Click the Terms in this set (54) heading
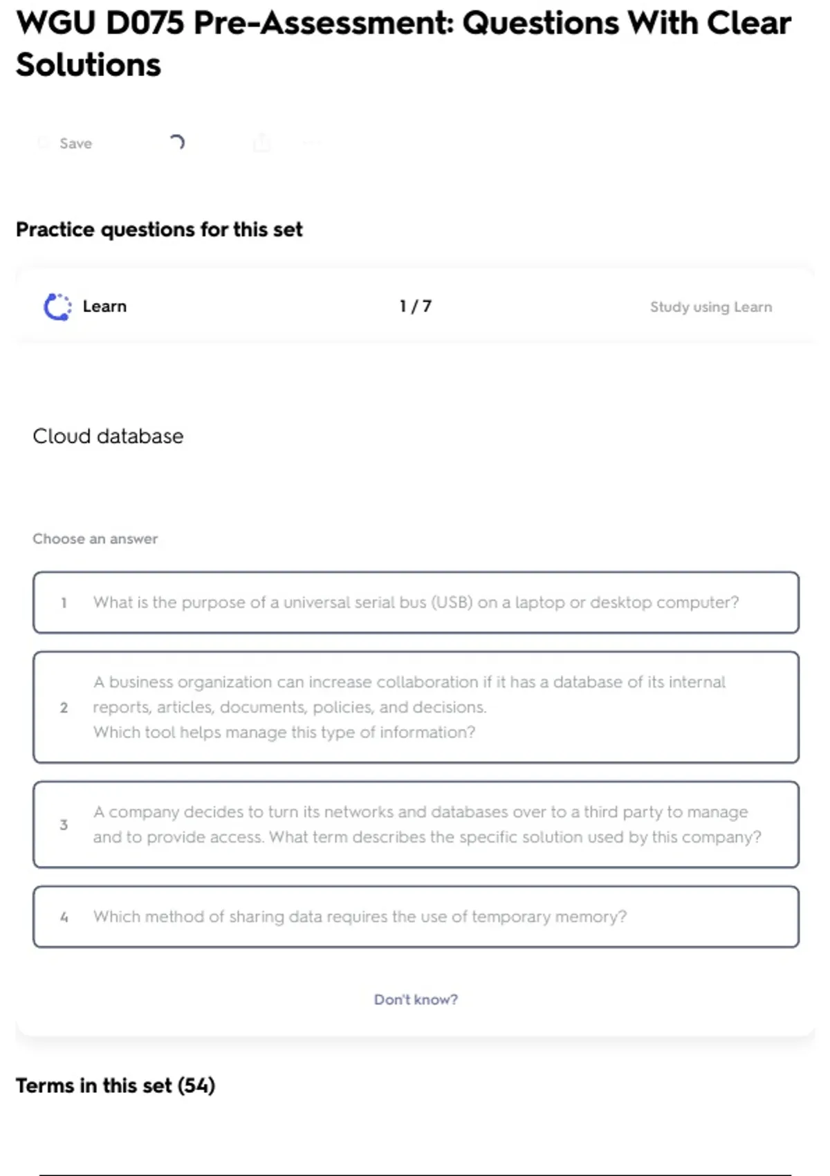Image resolution: width=830 pixels, height=1176 pixels. [116, 1085]
